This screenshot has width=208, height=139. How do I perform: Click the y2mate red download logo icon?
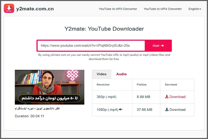click(9, 8)
